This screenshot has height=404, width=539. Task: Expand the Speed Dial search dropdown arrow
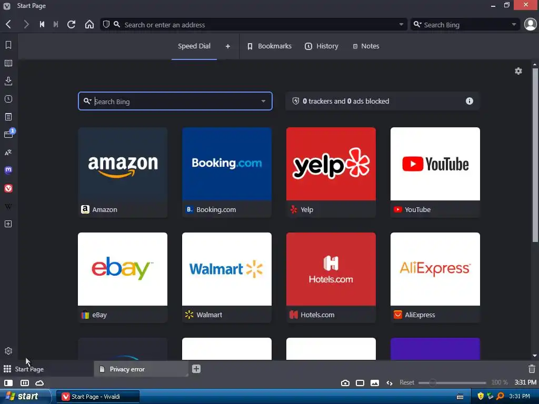pos(263,101)
